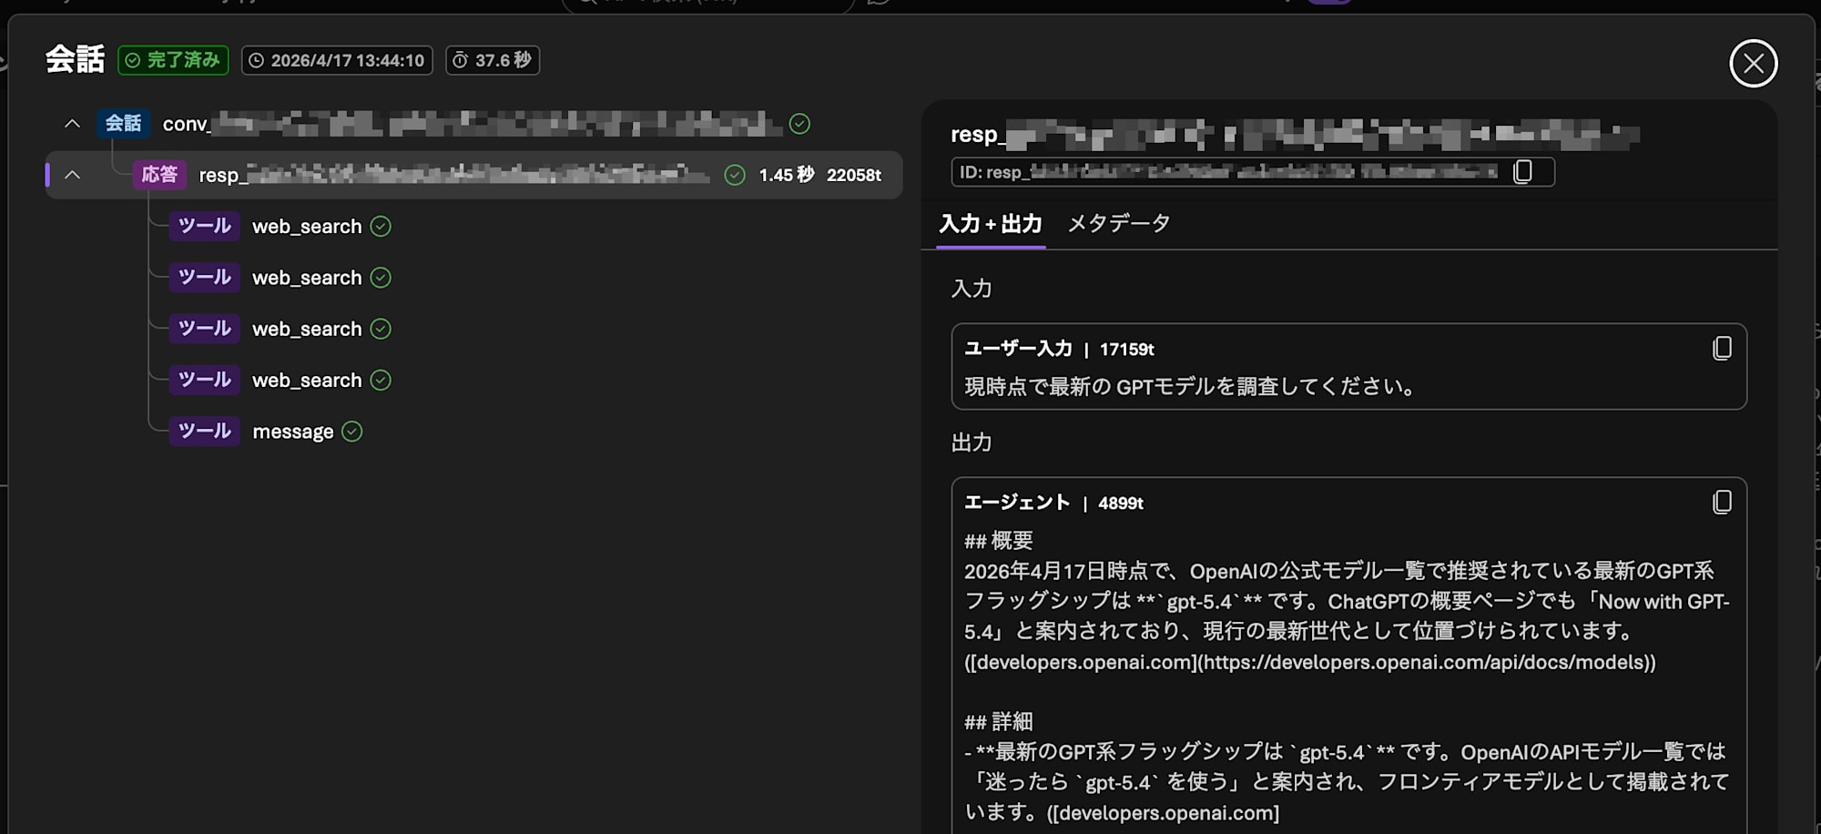Click success checkmark on first web_search tool

point(381,226)
